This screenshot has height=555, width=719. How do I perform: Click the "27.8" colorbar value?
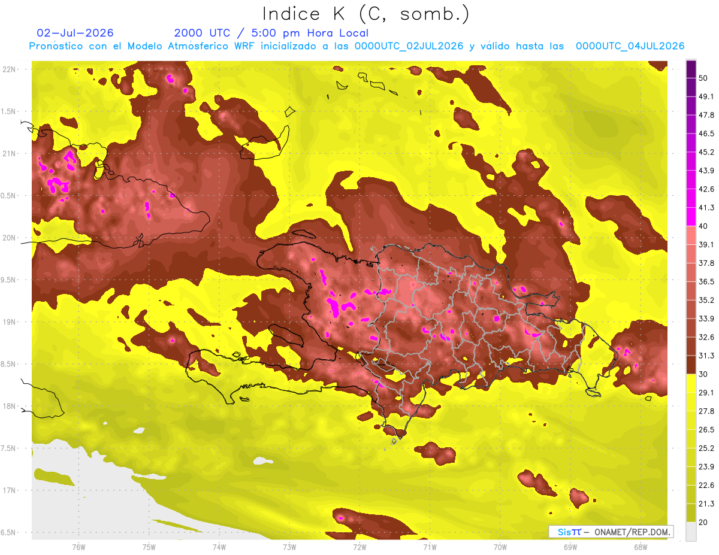706,411
